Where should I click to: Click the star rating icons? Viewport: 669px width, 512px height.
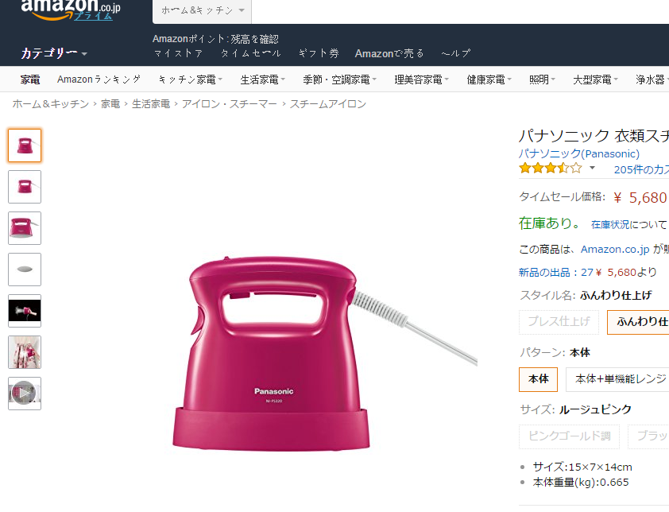(x=551, y=169)
